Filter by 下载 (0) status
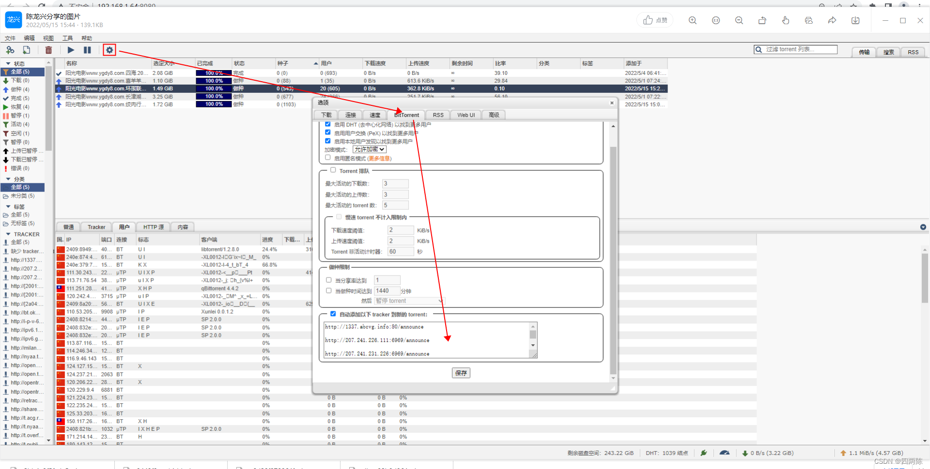930x469 pixels. pyautogui.click(x=19, y=81)
